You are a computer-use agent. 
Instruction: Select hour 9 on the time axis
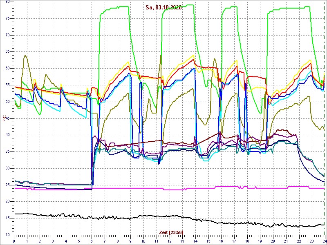pyautogui.click(x=130, y=241)
